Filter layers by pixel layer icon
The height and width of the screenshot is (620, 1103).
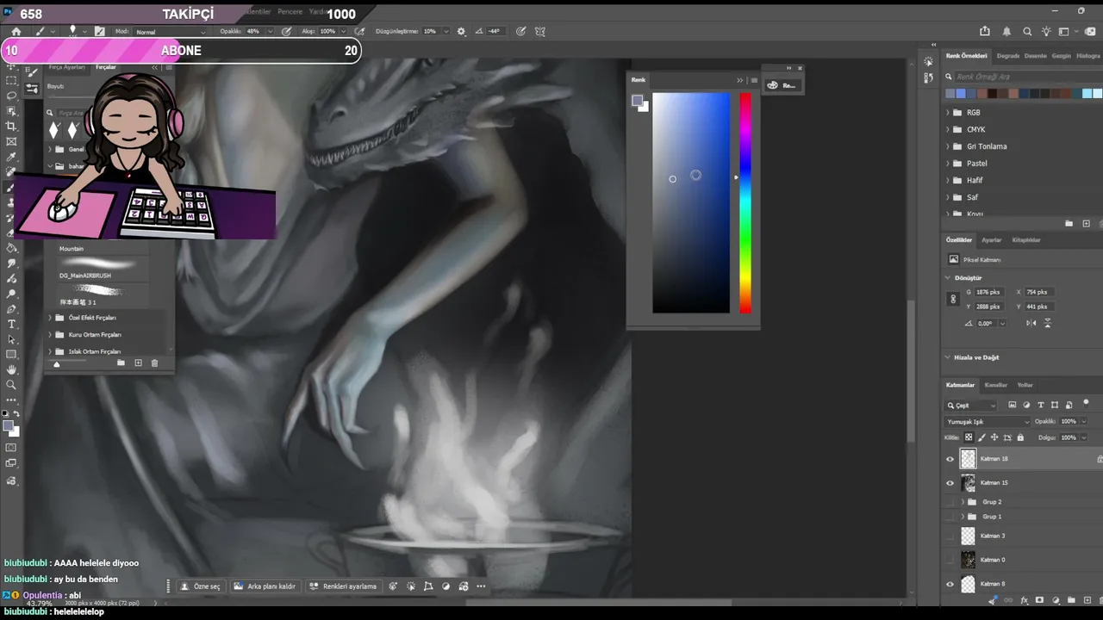point(1012,405)
